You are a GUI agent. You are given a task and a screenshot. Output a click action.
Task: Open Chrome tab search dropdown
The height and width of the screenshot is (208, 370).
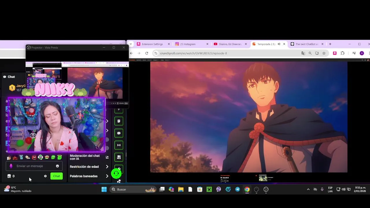click(131, 44)
